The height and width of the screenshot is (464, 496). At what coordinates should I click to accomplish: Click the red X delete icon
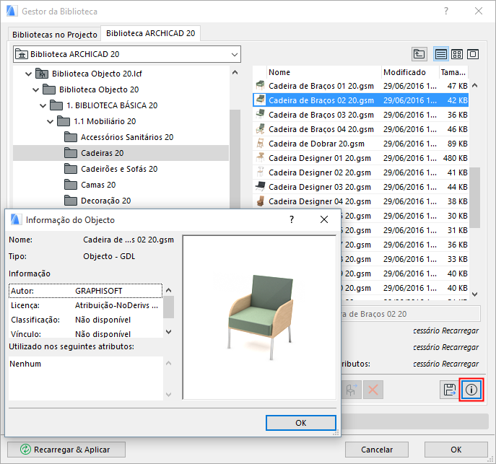click(373, 390)
